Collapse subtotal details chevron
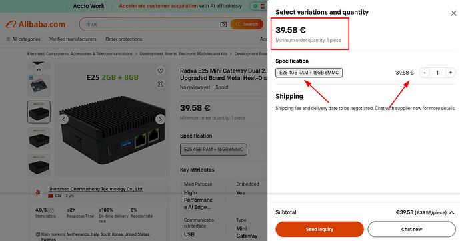This screenshot has height=241, width=460. [x=452, y=212]
